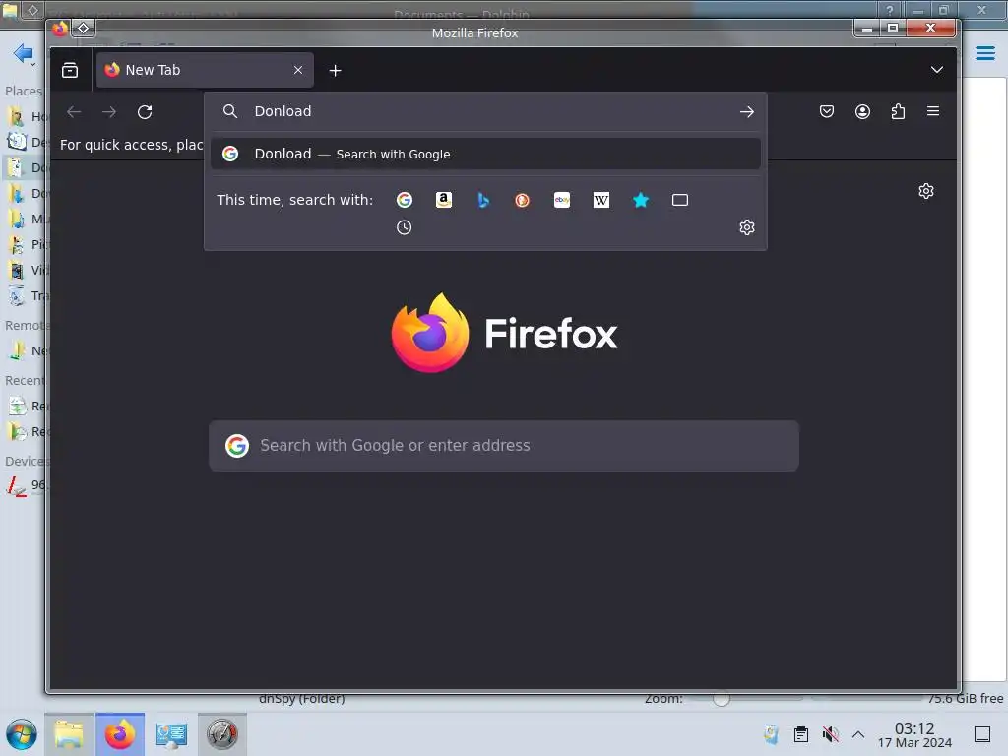Click Show Desktop button in taskbar corner

click(x=982, y=734)
